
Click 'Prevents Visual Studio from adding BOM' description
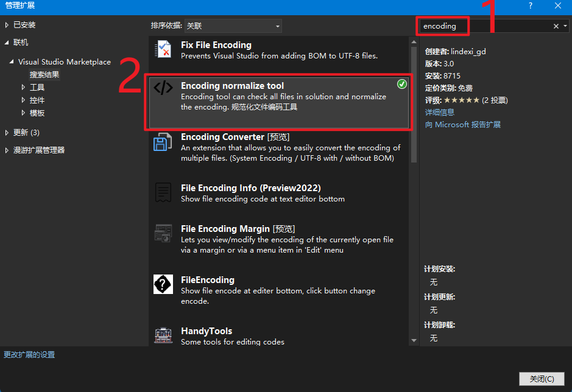279,56
